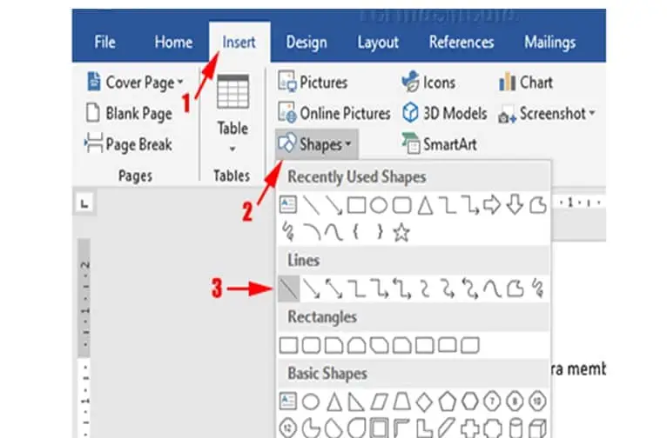Insert a Blank Page
The height and width of the screenshot is (438, 667).
click(x=129, y=113)
